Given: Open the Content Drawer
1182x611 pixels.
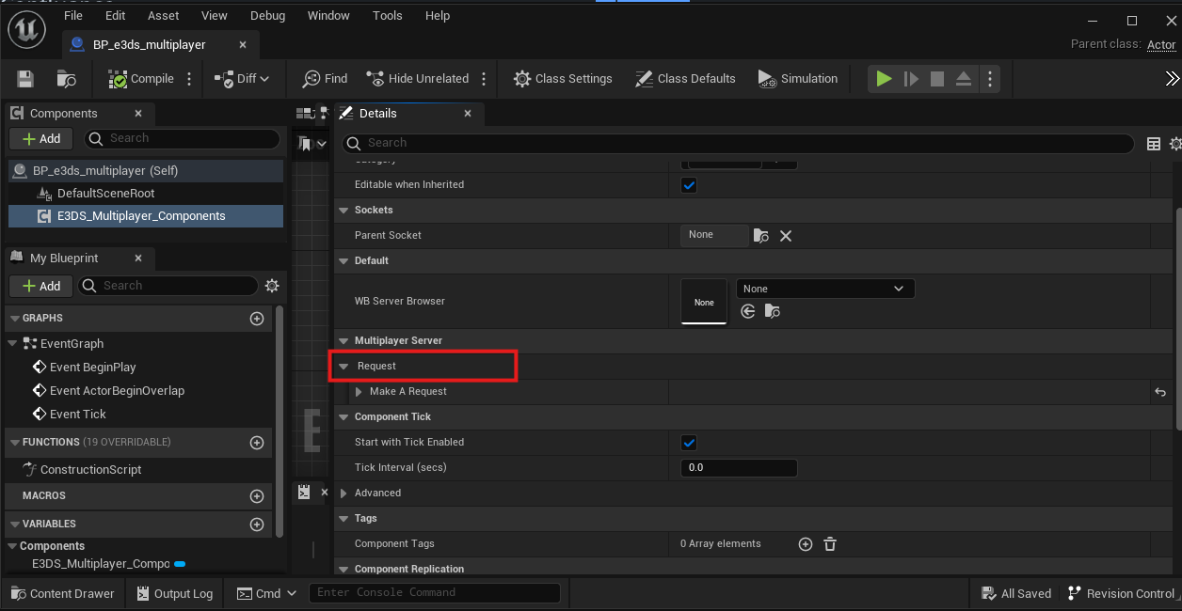Looking at the screenshot, I should (62, 593).
